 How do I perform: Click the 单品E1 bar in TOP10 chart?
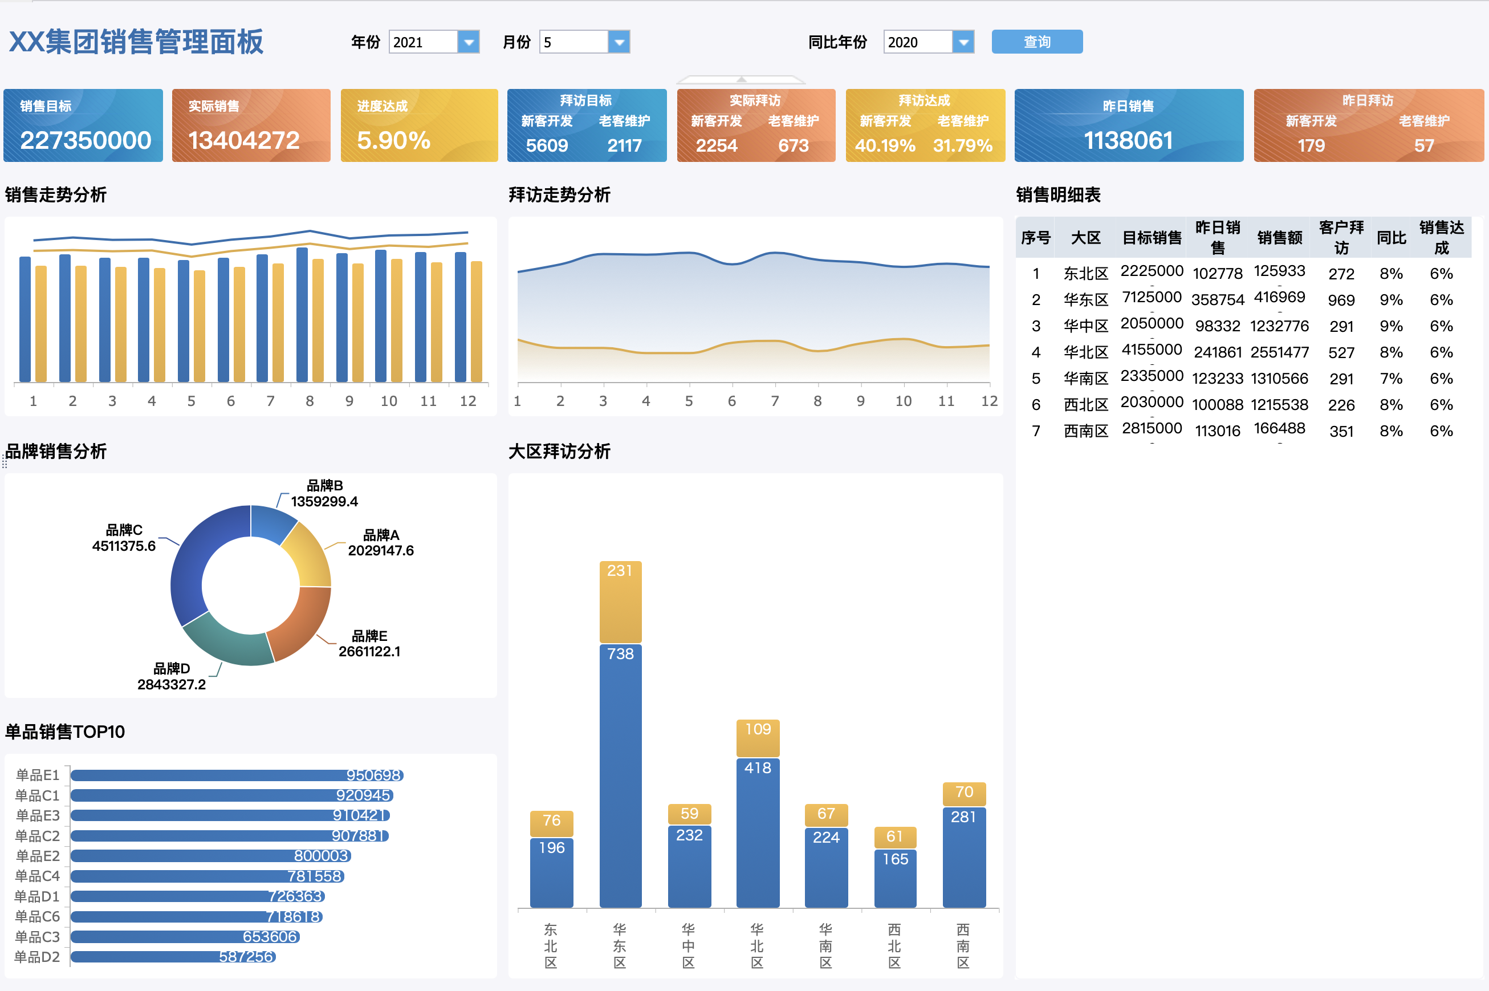(x=237, y=775)
